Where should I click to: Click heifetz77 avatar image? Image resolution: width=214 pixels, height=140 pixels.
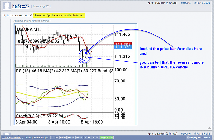(7, 6)
